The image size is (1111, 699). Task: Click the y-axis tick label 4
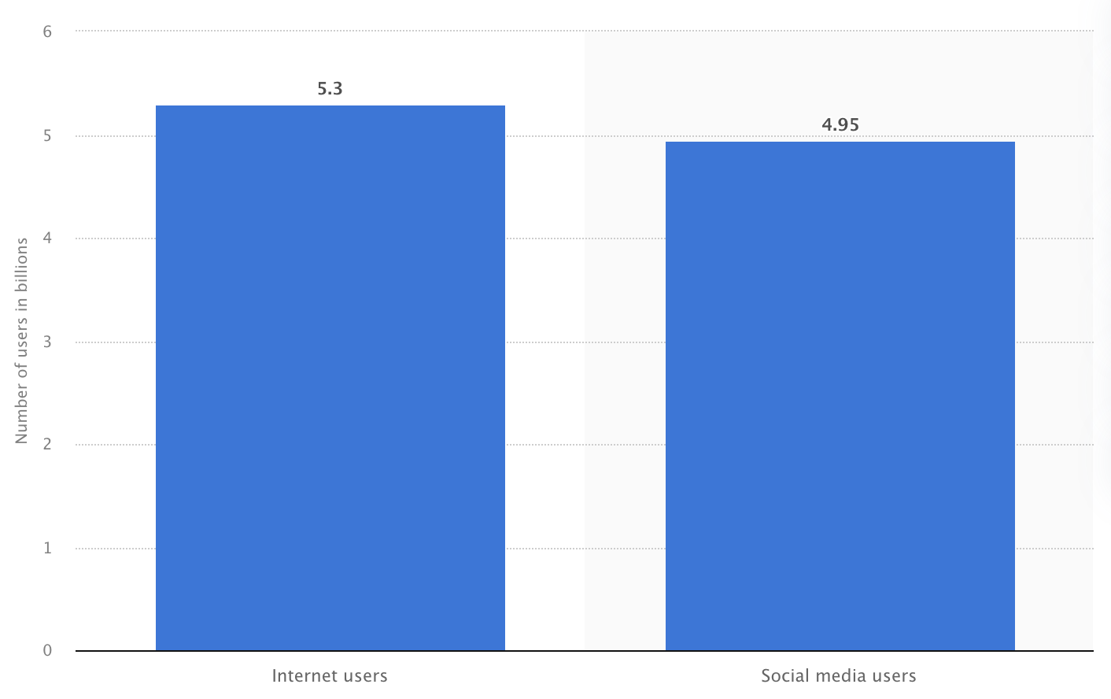(48, 238)
